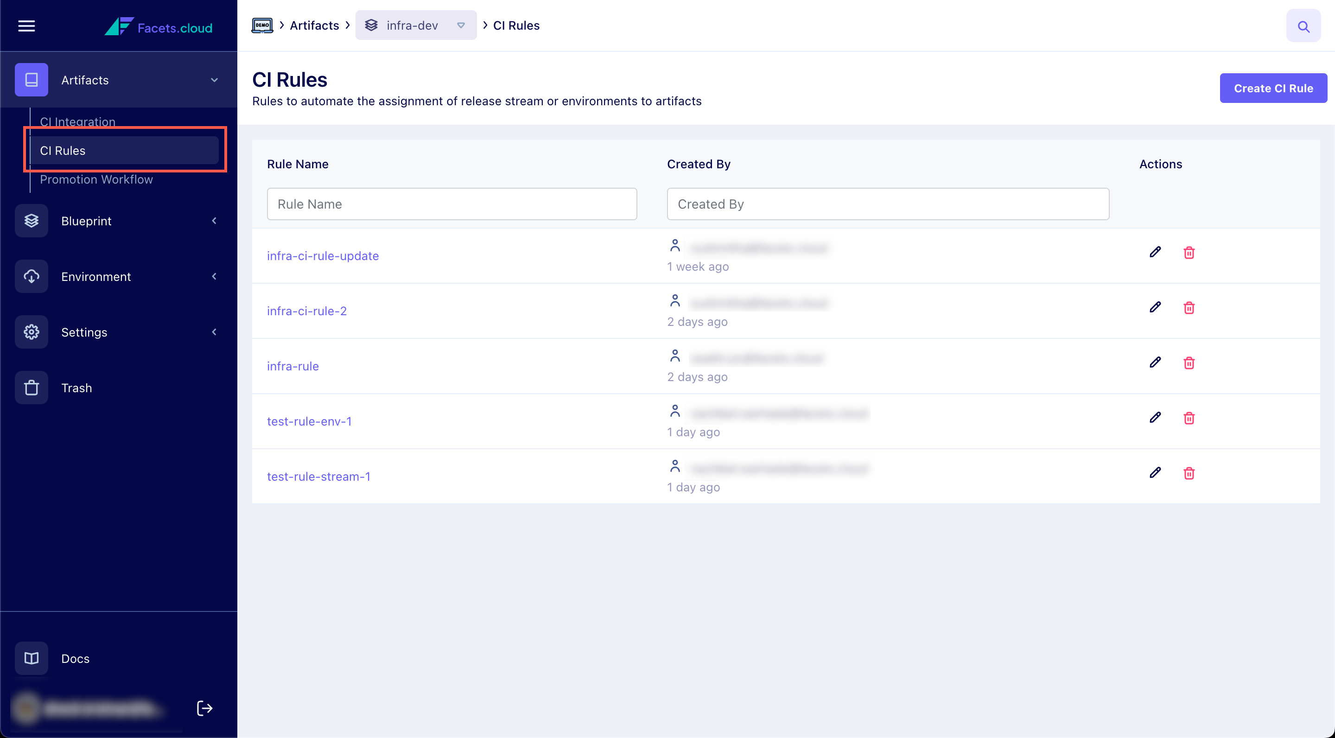Expand the Environment sidebar section

[x=214, y=276]
